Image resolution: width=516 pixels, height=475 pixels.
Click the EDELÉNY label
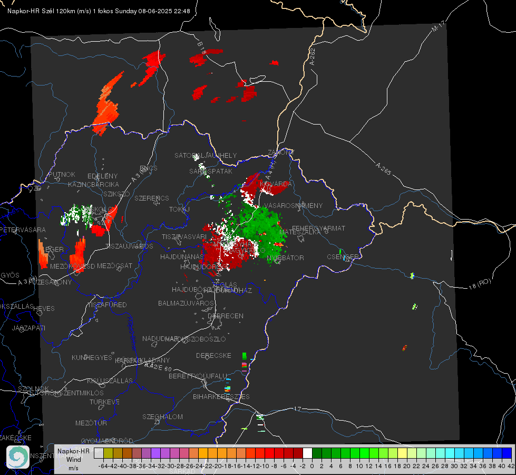102,176
